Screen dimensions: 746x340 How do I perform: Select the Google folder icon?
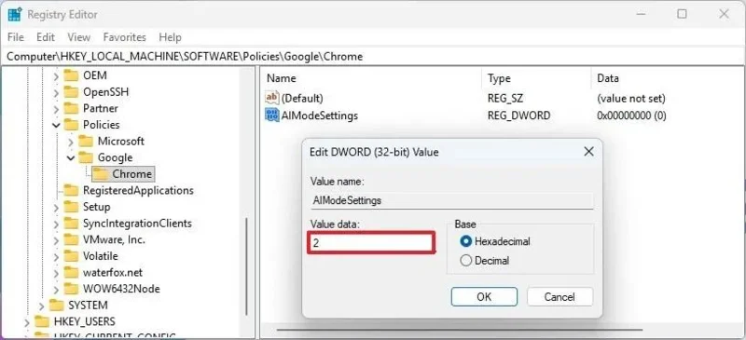[x=86, y=157]
